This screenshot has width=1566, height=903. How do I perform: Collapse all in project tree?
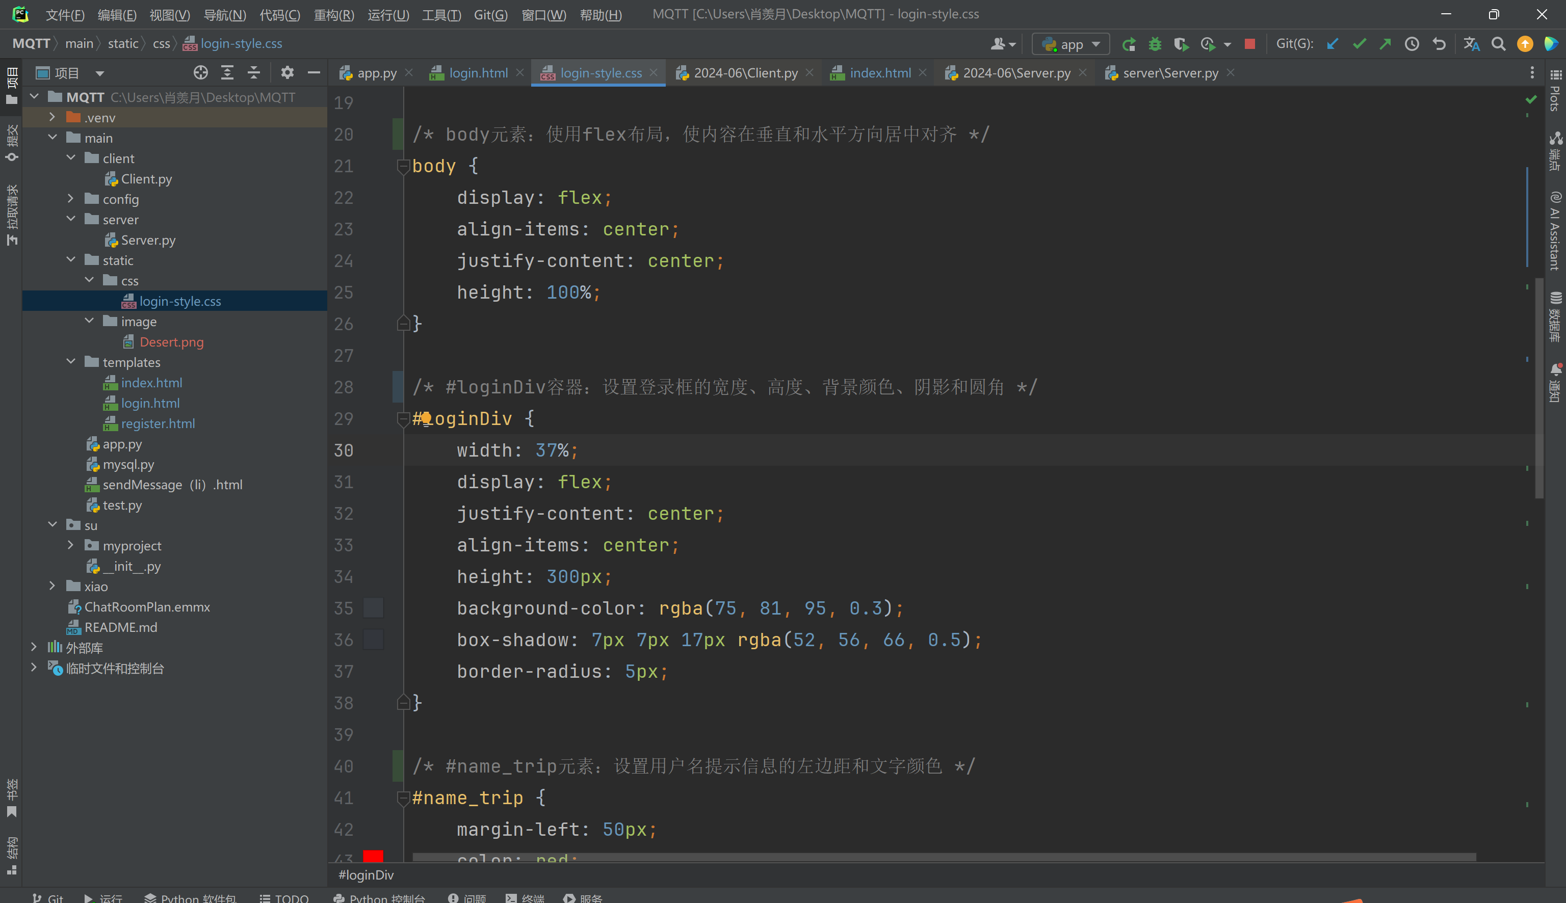[254, 72]
